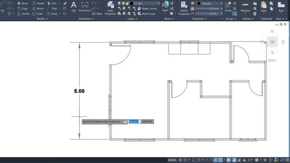Click the Paste icon
The height and width of the screenshot is (163, 290).
pos(264,7)
